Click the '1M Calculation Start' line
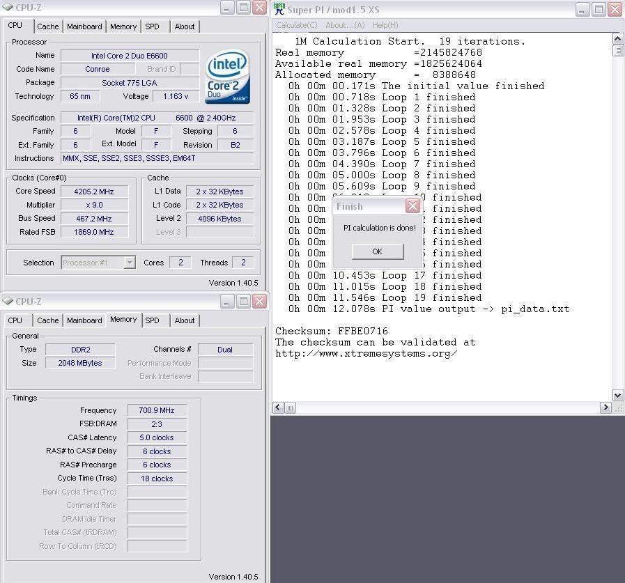 (x=410, y=41)
